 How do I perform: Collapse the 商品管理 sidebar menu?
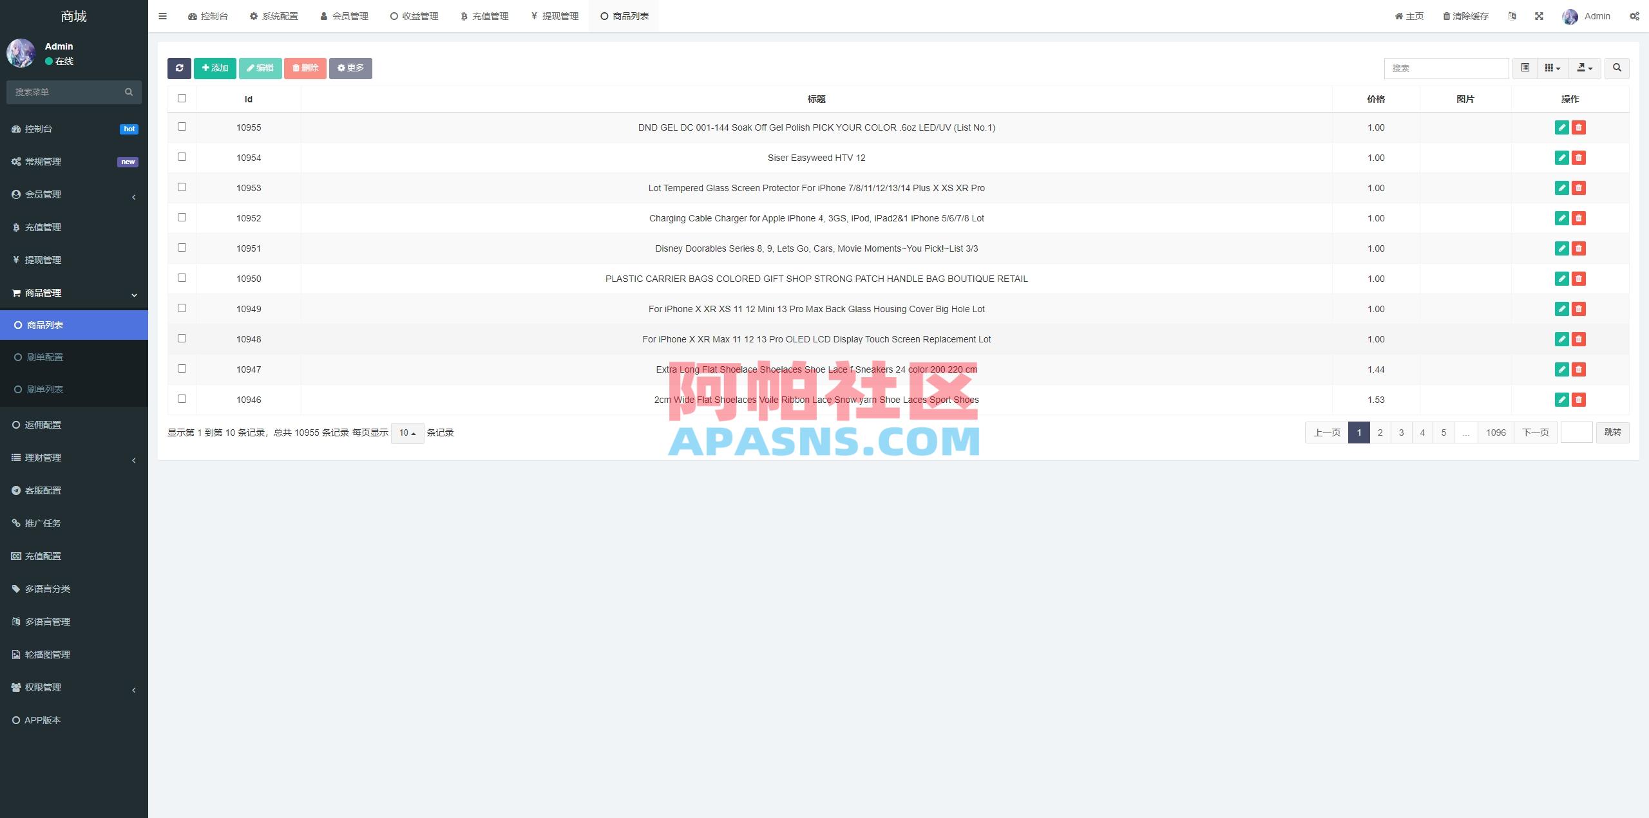click(74, 293)
